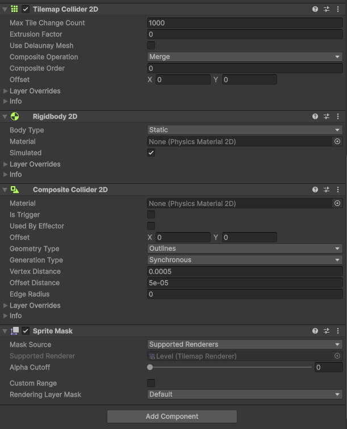Enable Use Delaunay Mesh checkbox

click(151, 45)
